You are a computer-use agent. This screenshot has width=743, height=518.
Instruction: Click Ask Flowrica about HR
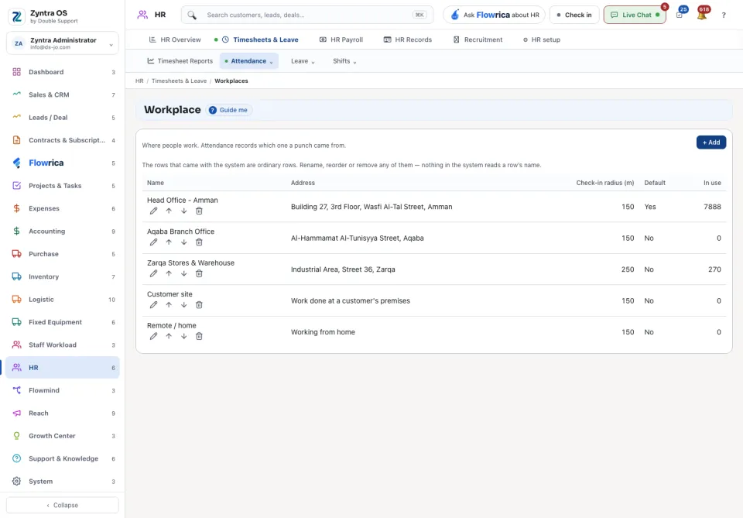click(495, 15)
